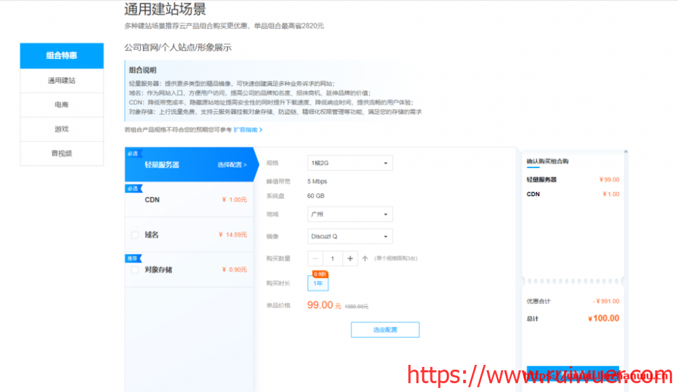Open the 规格 1核2G dropdown
The height and width of the screenshot is (392, 678).
pos(350,163)
